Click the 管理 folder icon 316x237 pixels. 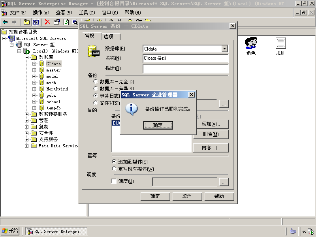(x=34, y=120)
